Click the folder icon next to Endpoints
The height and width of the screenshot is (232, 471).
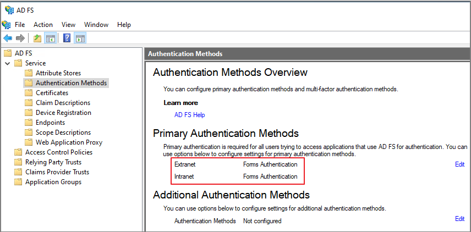tap(29, 123)
